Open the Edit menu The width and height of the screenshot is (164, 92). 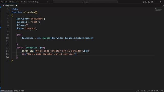tap(6, 2)
